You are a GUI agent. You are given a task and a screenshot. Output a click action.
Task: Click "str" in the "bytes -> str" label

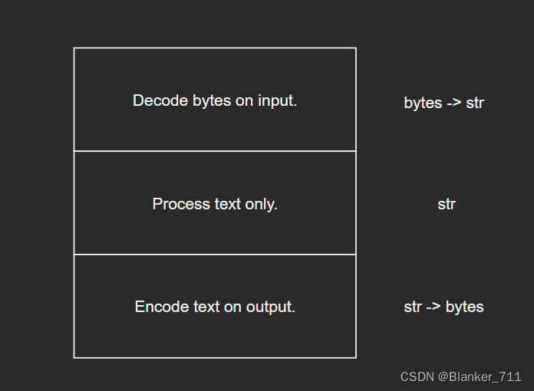(475, 103)
